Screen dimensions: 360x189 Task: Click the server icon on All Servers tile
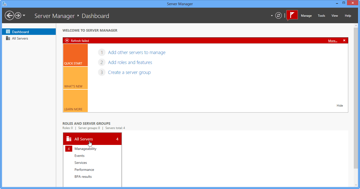(69, 139)
